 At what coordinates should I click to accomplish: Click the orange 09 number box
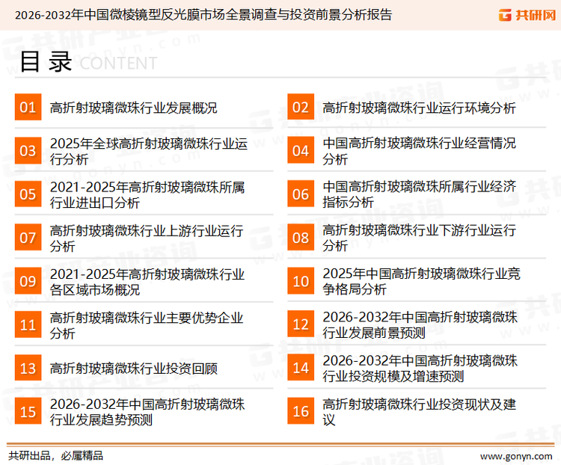pos(28,281)
